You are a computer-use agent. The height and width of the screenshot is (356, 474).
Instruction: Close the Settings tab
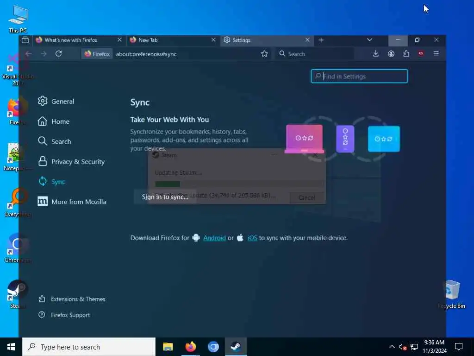307,40
